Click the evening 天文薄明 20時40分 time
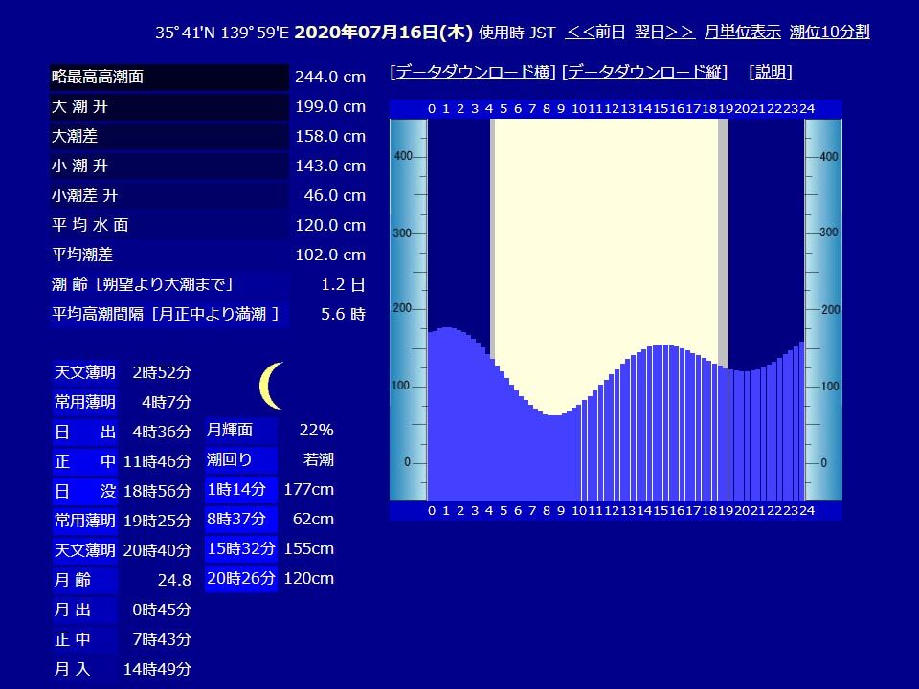919x689 pixels. pos(157,551)
